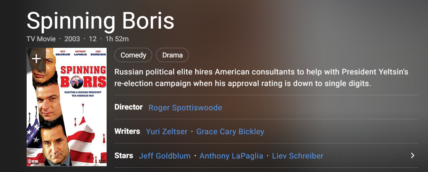Click the TV Movie type label
The height and width of the screenshot is (172, 428).
point(41,39)
